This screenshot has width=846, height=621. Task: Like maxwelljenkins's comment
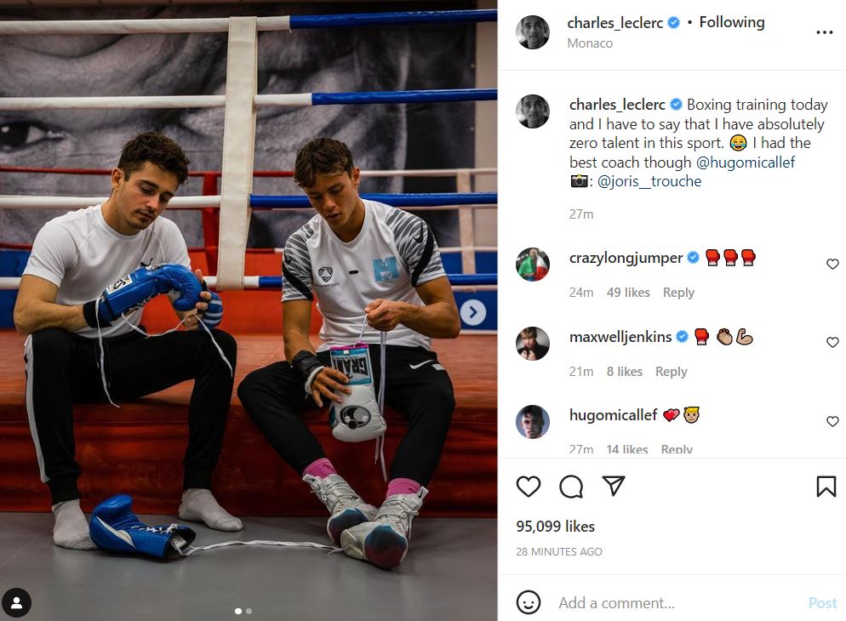tap(832, 342)
